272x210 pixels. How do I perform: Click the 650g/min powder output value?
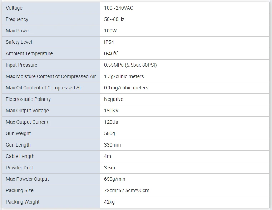pyautogui.click(x=115, y=179)
